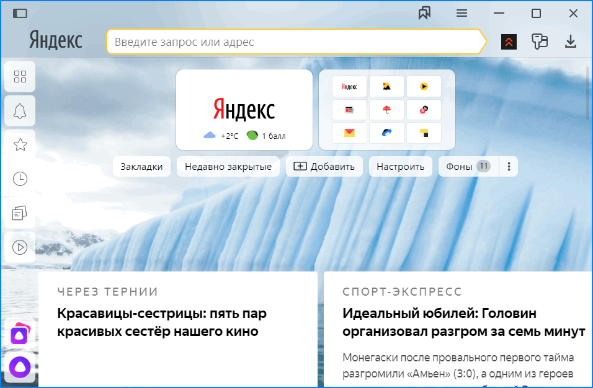Open Yandex Mail from the tile grid
This screenshot has height=388, width=593.
[349, 133]
